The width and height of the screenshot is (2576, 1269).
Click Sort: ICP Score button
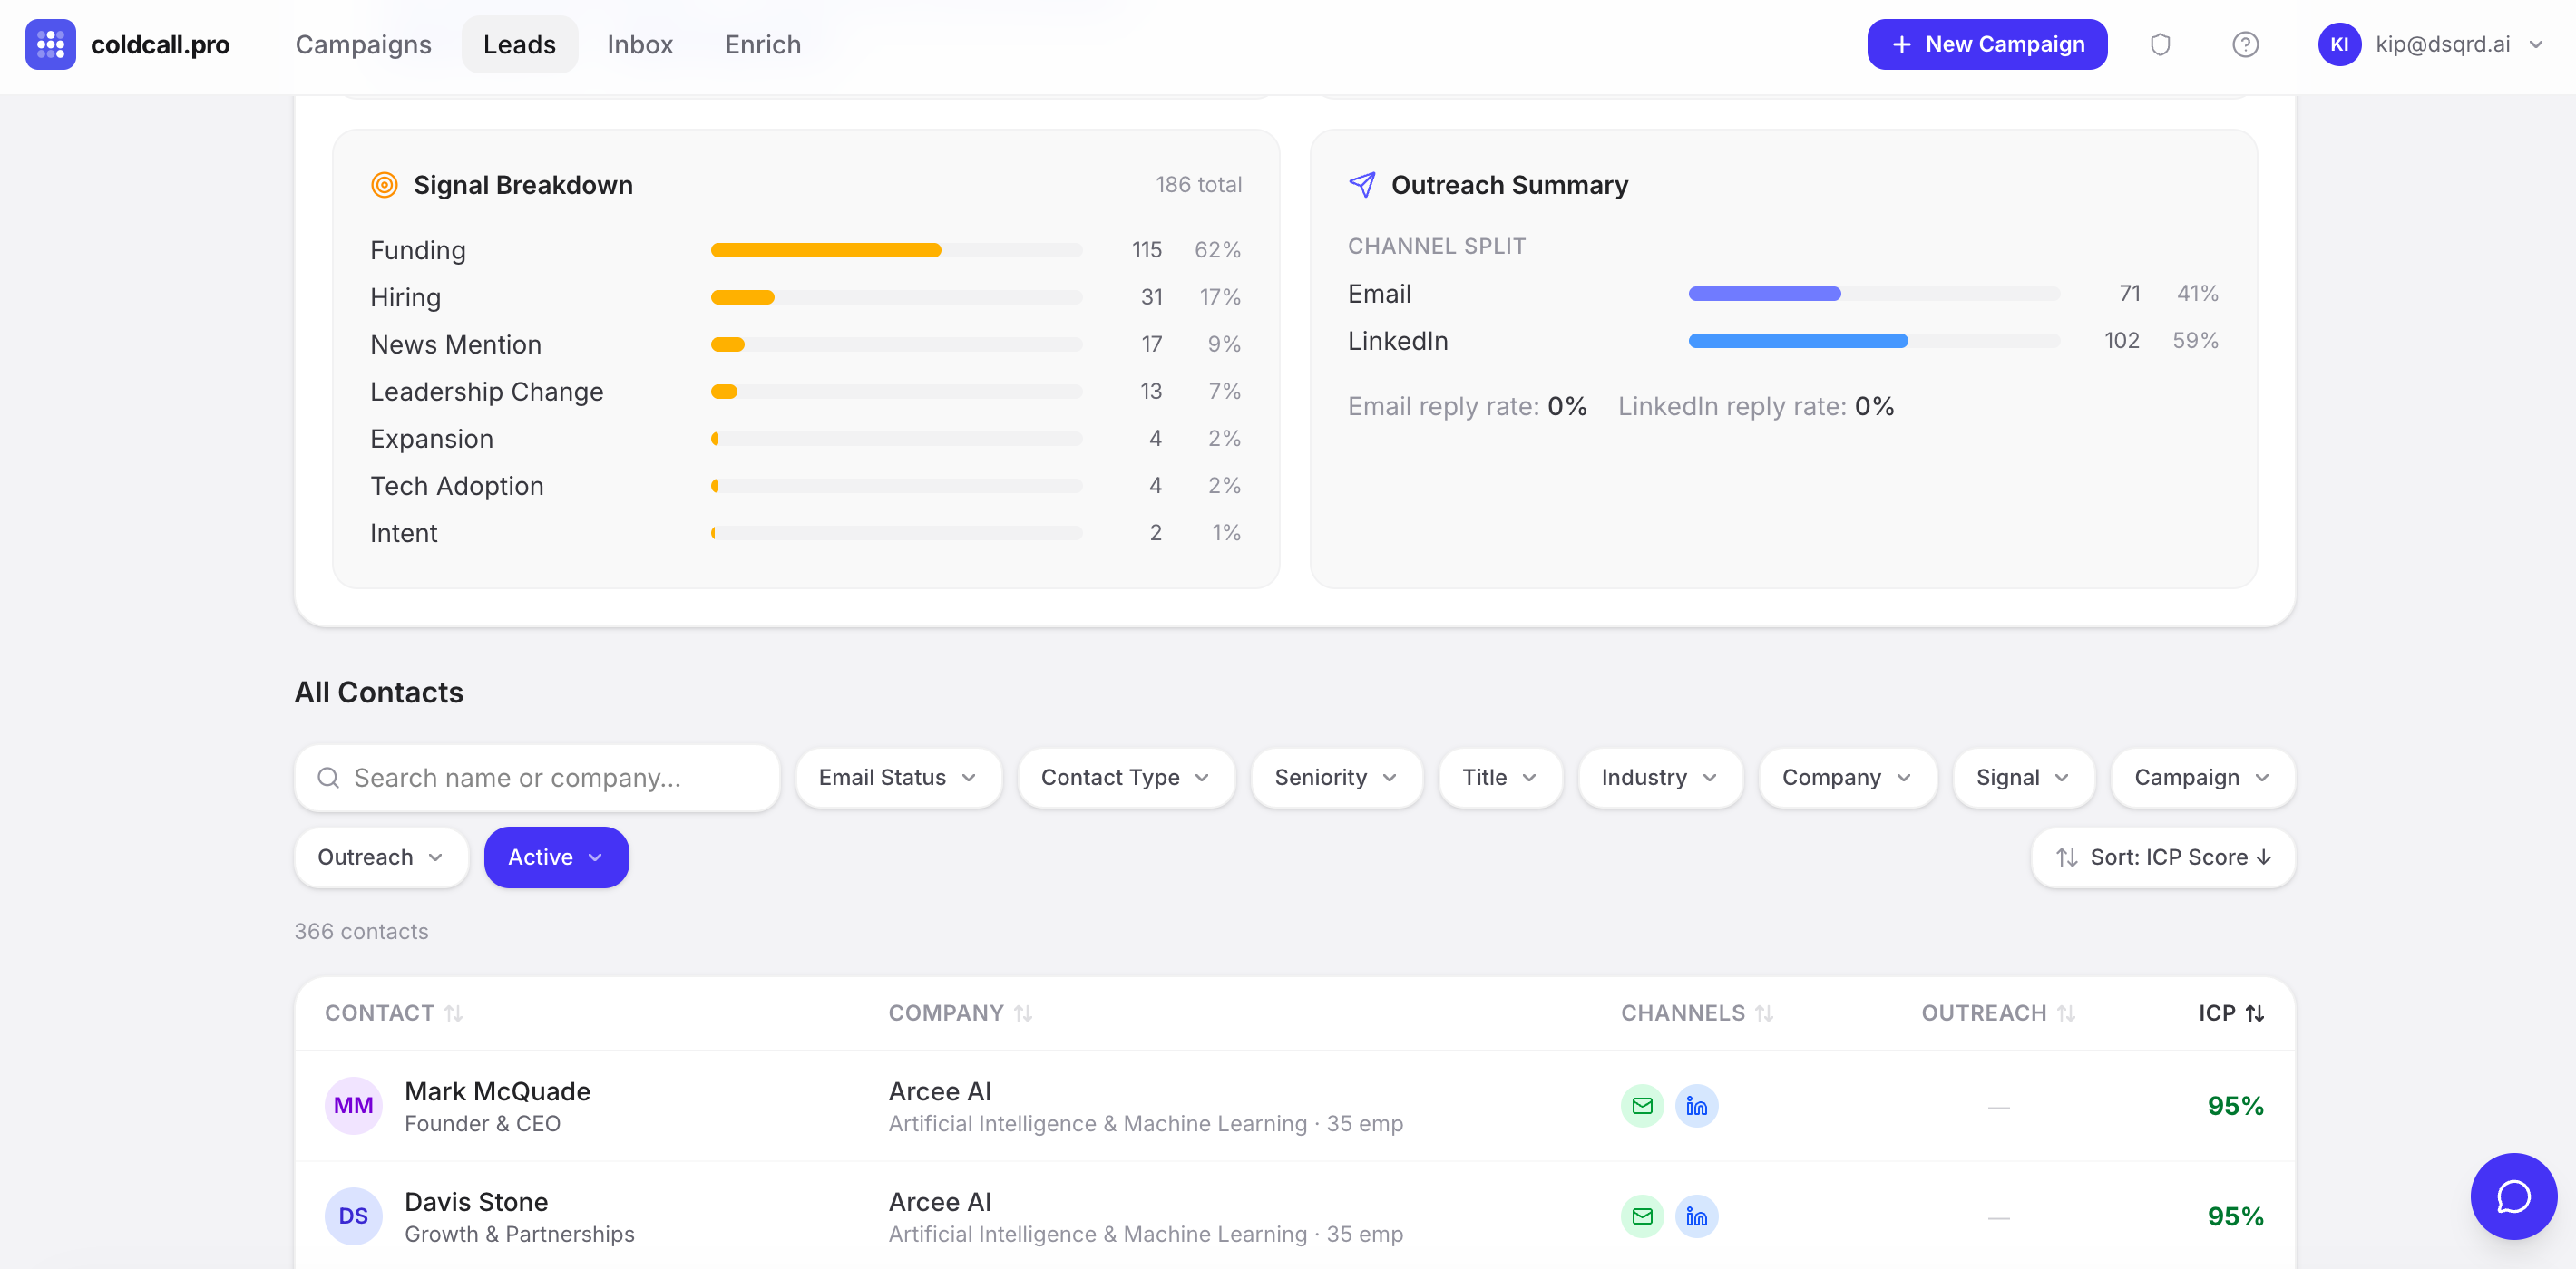[x=2162, y=857]
